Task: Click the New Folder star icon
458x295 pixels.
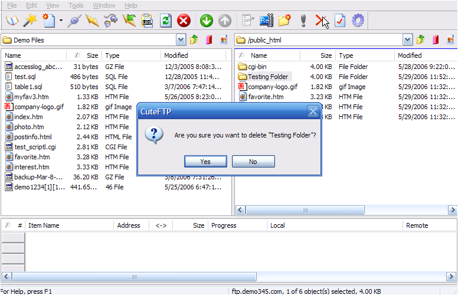Action: click(x=284, y=21)
